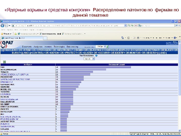
Task: Sort by the Documents count column header
Action: (x=117, y=65)
